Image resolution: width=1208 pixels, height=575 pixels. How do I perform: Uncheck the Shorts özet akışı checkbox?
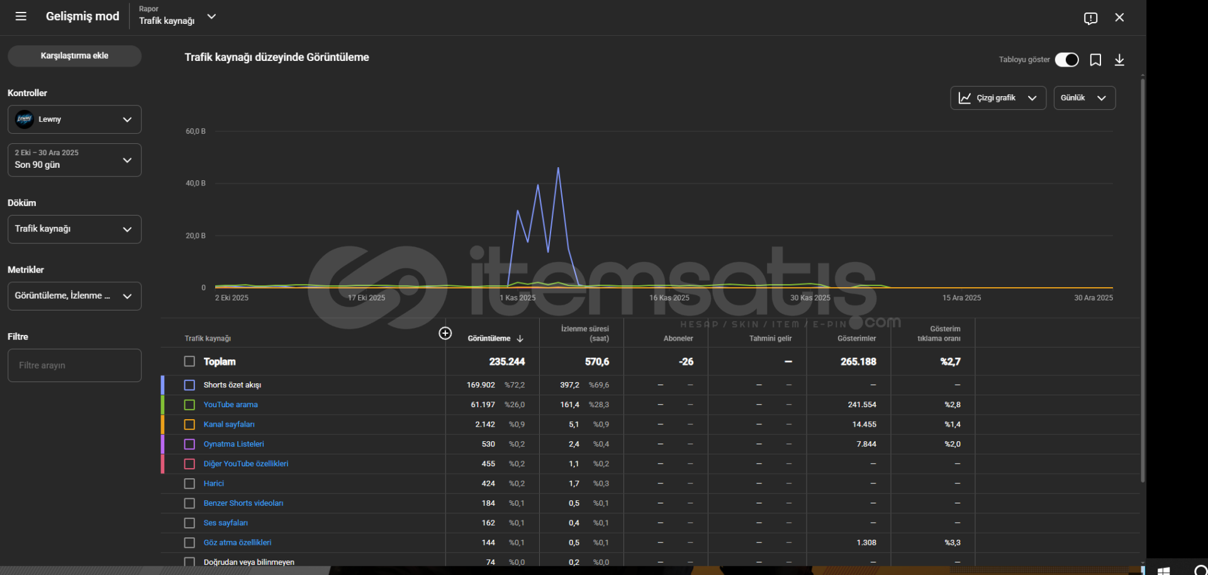click(x=189, y=385)
